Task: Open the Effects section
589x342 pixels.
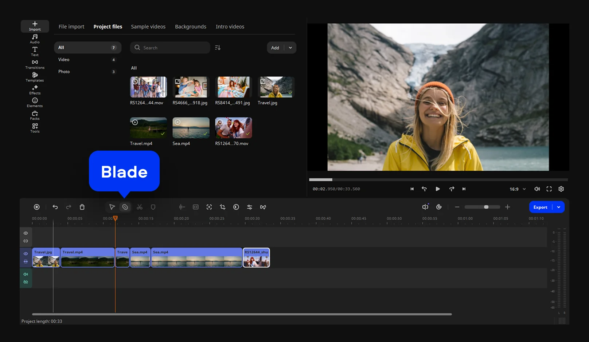Action: coord(35,90)
